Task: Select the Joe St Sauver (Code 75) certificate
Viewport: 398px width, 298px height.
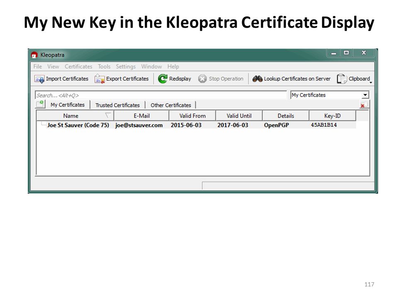Action: (x=78, y=125)
